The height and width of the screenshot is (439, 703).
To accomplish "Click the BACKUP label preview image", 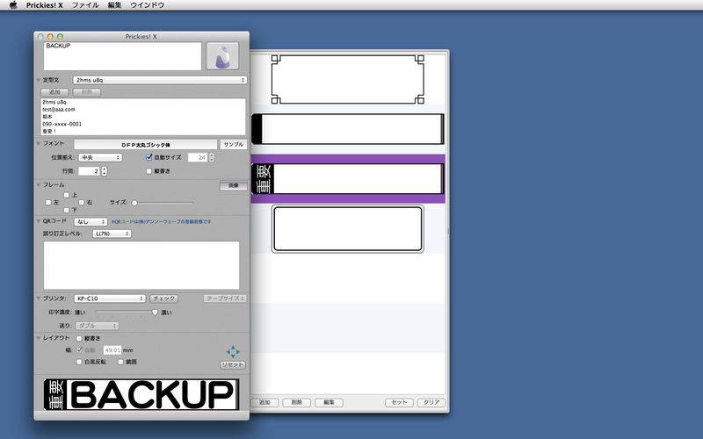I will [x=141, y=394].
